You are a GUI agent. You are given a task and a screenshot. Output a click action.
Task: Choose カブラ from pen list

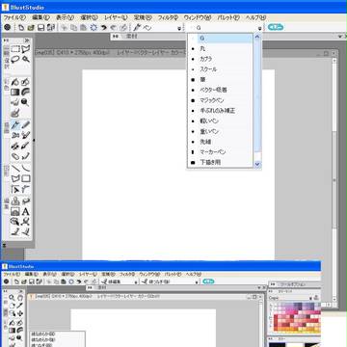[x=220, y=59]
